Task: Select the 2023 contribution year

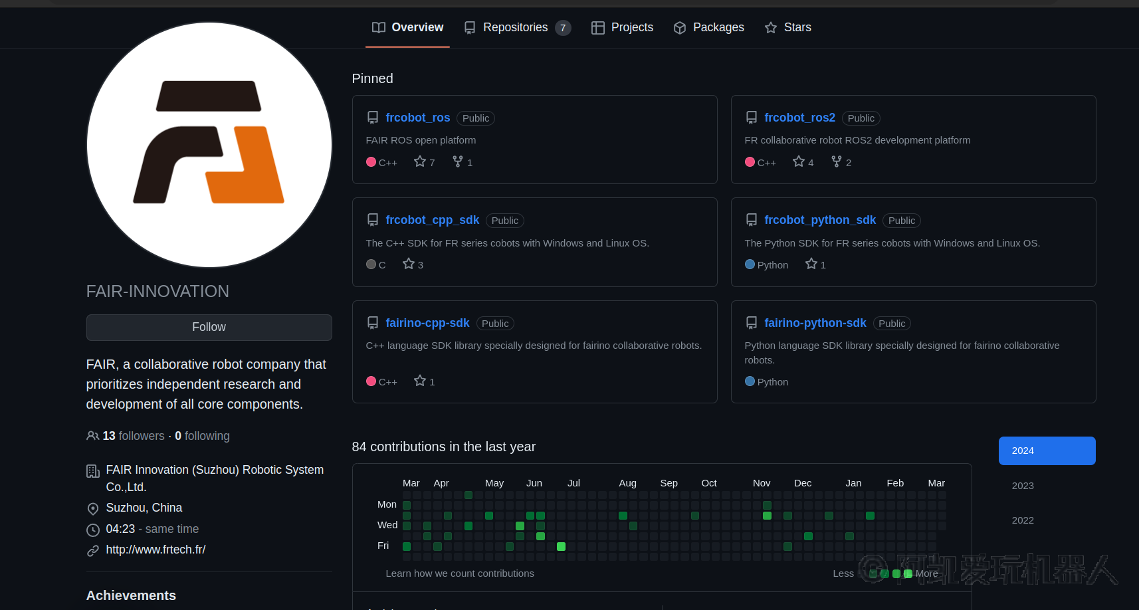Action: (1023, 486)
